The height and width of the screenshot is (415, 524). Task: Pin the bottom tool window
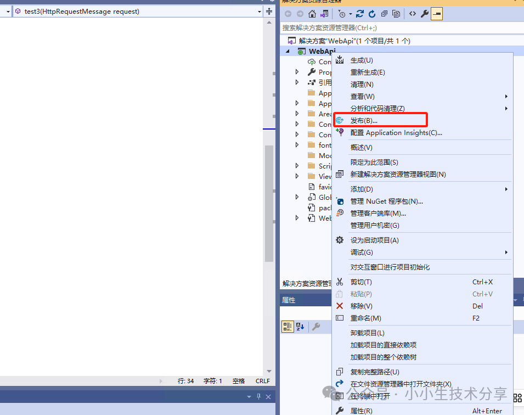coord(258,396)
